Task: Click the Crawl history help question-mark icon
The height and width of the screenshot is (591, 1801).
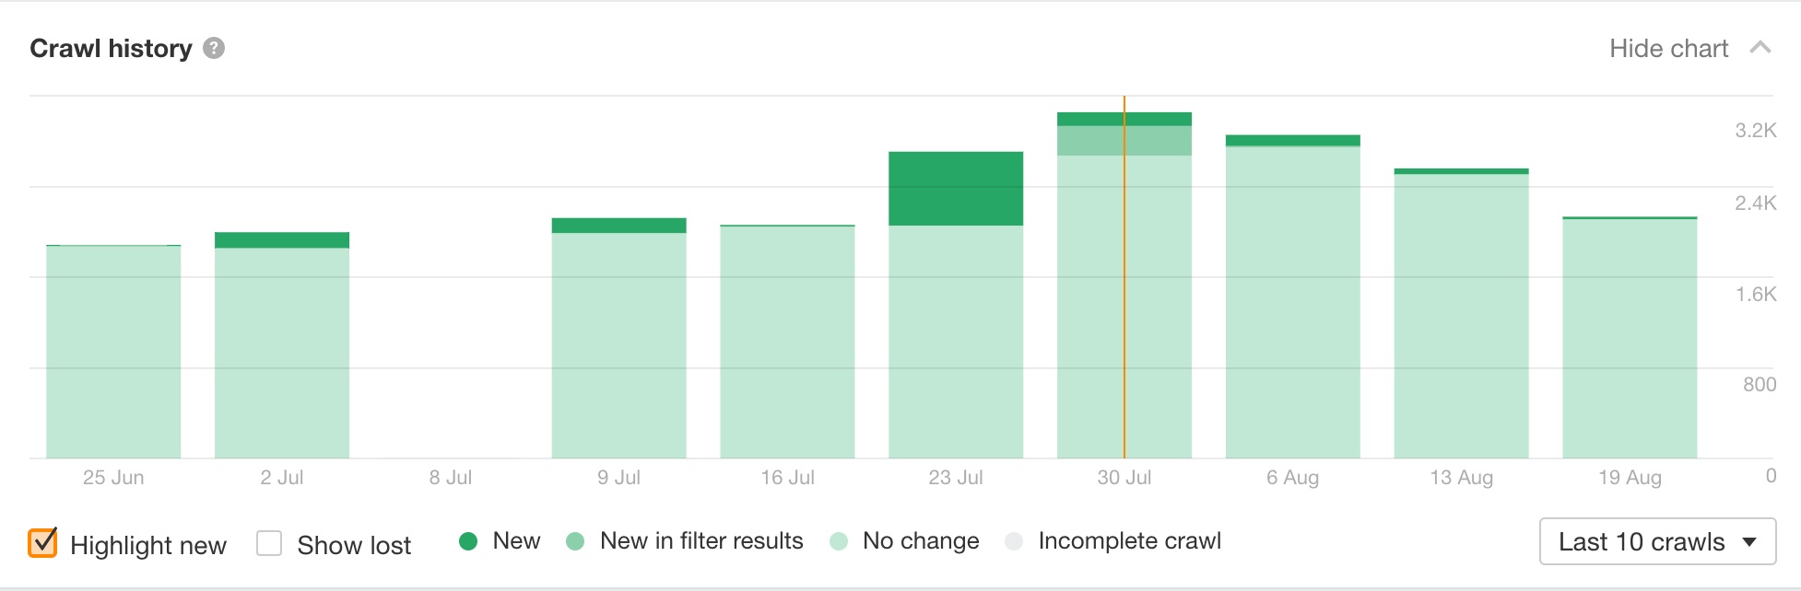Action: (x=214, y=48)
